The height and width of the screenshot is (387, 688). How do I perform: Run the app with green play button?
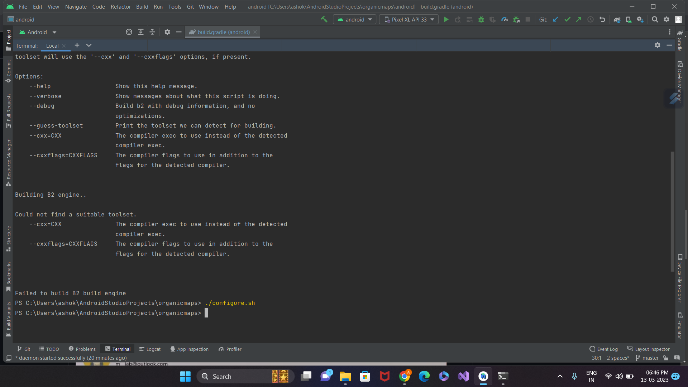pos(446,19)
